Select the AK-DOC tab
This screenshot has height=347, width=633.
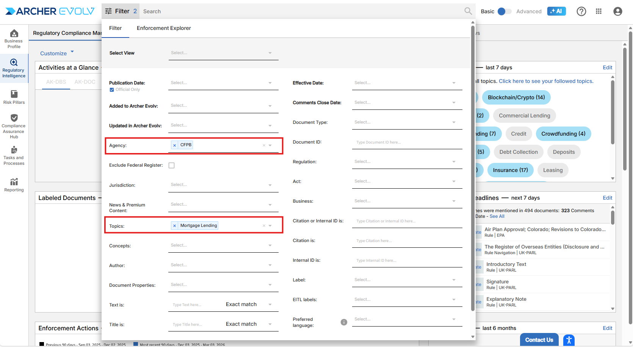click(x=85, y=82)
